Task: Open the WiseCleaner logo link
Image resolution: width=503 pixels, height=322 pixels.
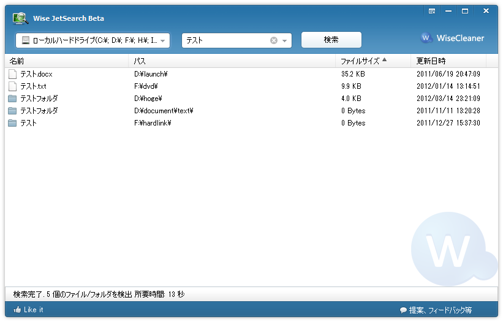Action: 452,38
